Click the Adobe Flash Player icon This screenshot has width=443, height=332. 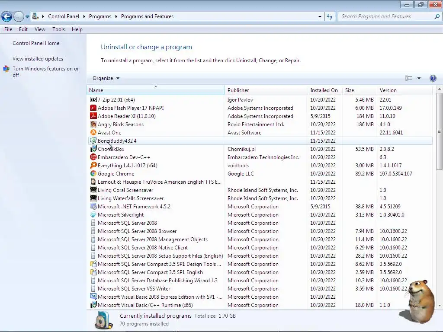click(93, 108)
